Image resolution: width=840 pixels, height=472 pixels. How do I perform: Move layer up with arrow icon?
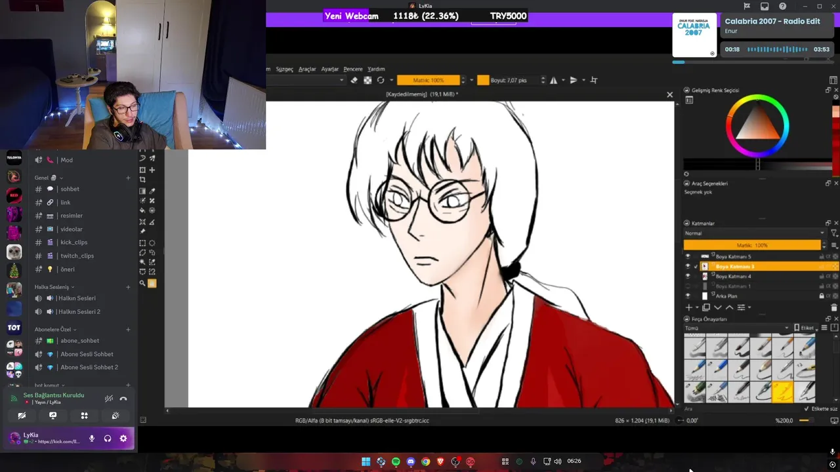(x=730, y=307)
